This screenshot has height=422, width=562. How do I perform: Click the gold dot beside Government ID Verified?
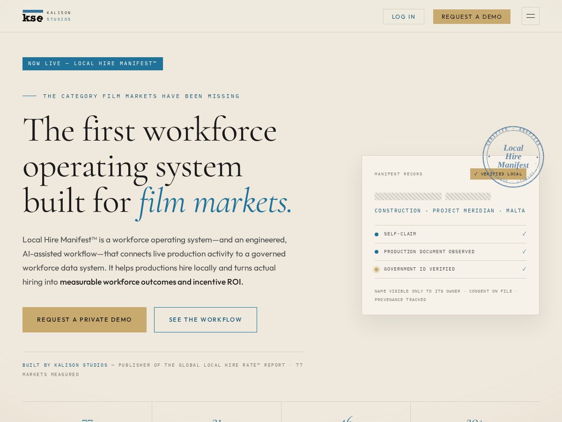[x=377, y=270]
